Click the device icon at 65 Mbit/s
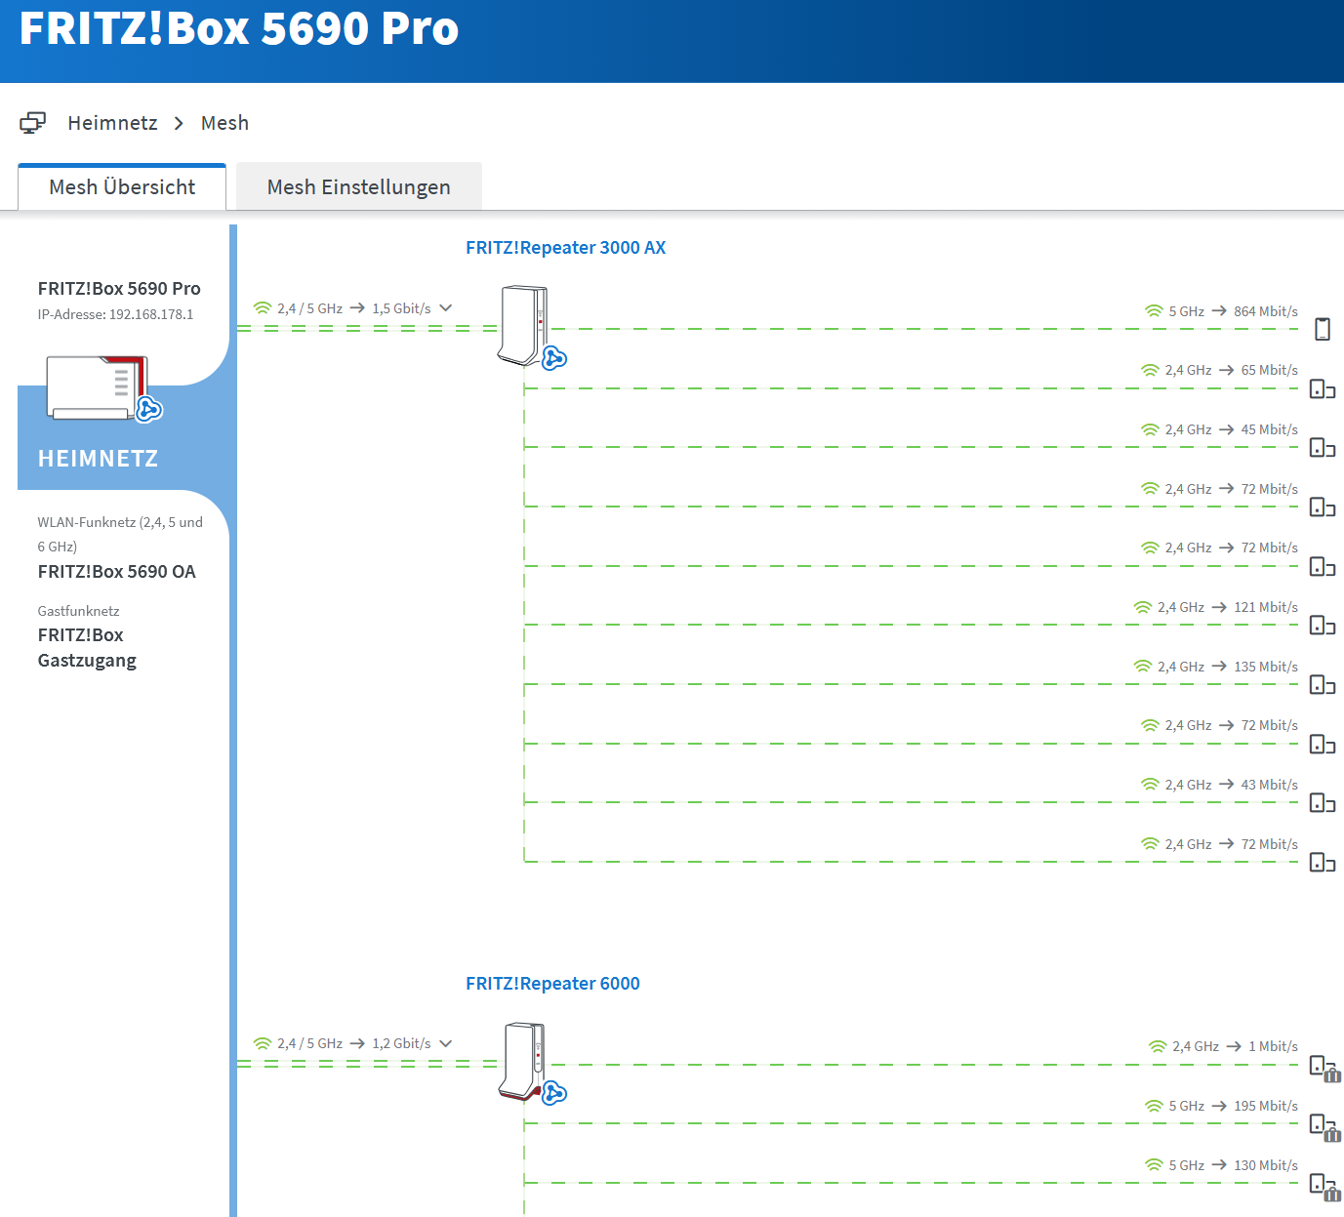Image resolution: width=1344 pixels, height=1217 pixels. point(1323,389)
